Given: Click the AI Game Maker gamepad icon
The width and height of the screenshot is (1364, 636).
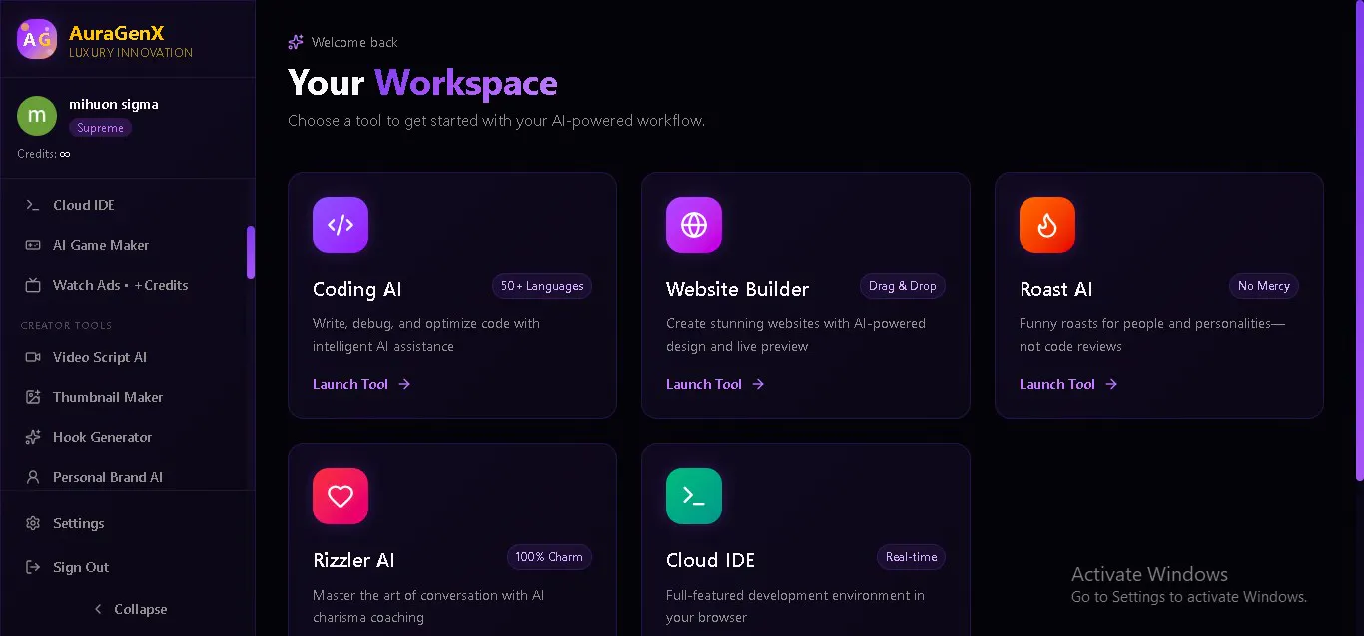Looking at the screenshot, I should click(33, 245).
